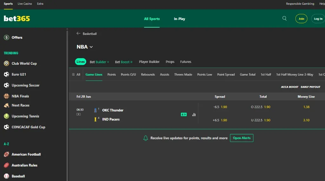Image resolution: width=325 pixels, height=181 pixels.
Task: Click the live stream video icon
Action: coord(78,114)
